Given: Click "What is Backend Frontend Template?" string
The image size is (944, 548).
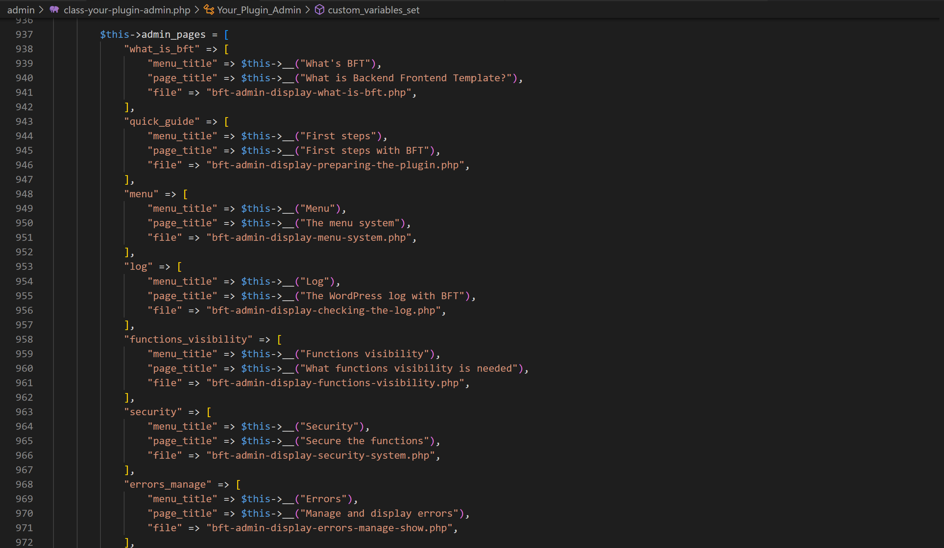Looking at the screenshot, I should point(406,78).
